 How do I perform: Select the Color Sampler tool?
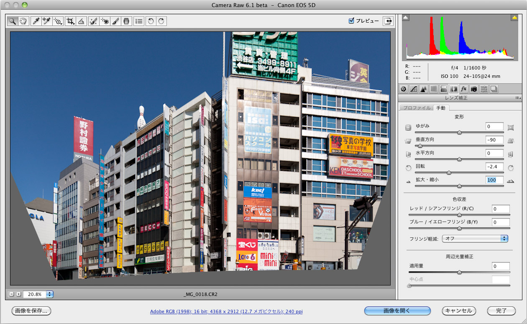46,21
